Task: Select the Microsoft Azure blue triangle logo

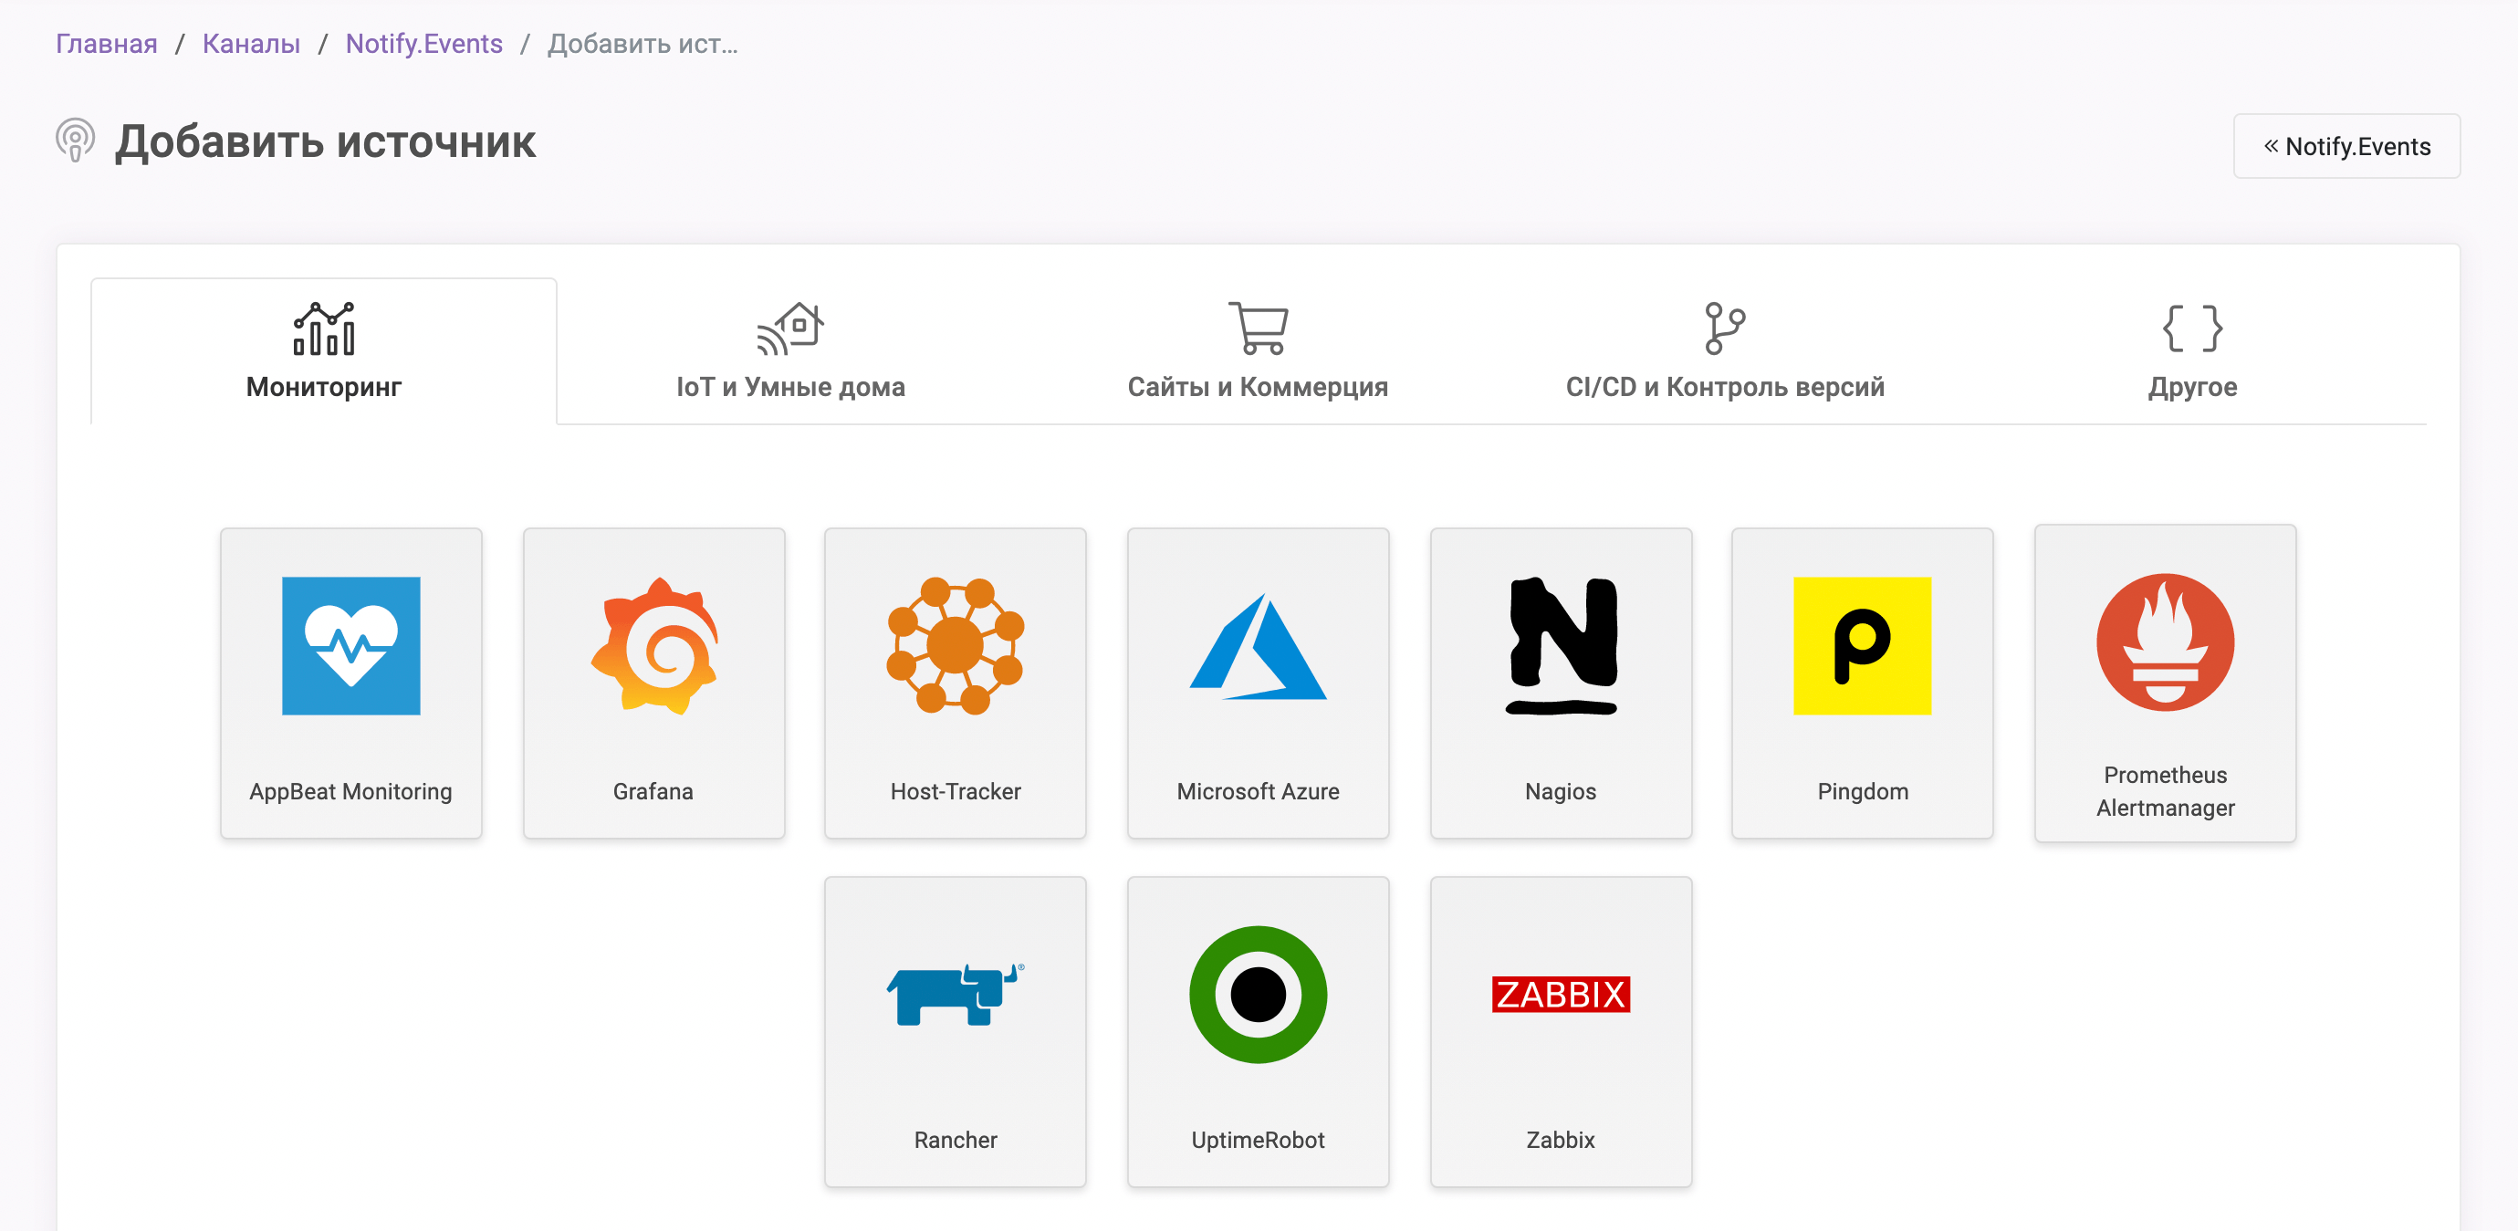Action: 1258,647
